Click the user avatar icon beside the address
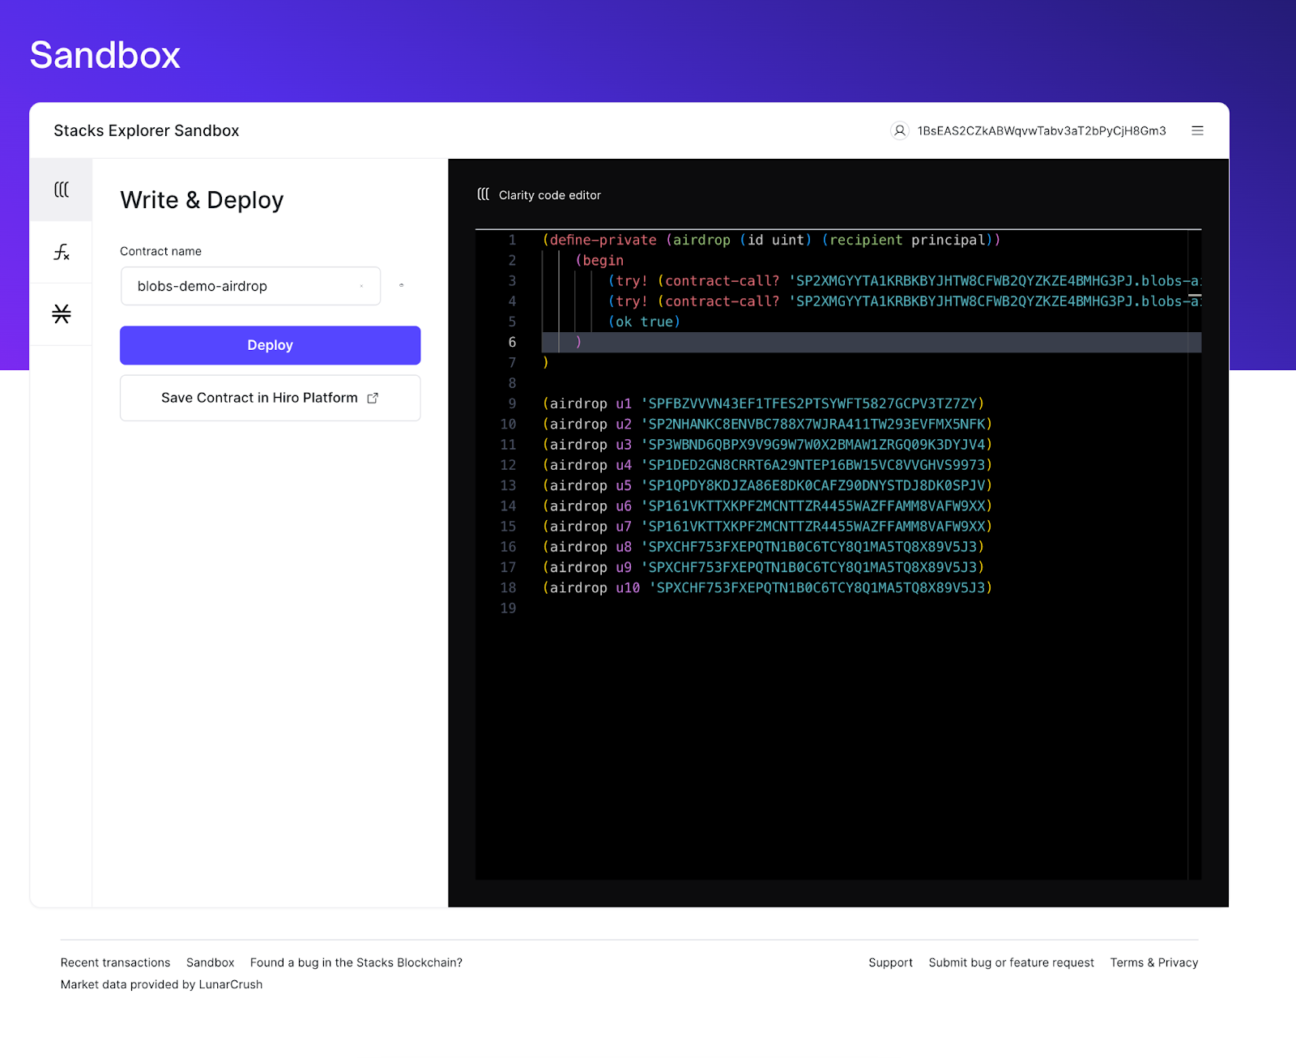Image resolution: width=1296 pixels, height=1058 pixels. [899, 130]
